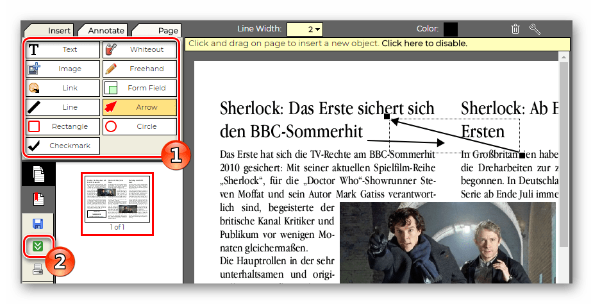Select the Image insert tool
Viewport: 593px width, 304px height.
point(63,69)
